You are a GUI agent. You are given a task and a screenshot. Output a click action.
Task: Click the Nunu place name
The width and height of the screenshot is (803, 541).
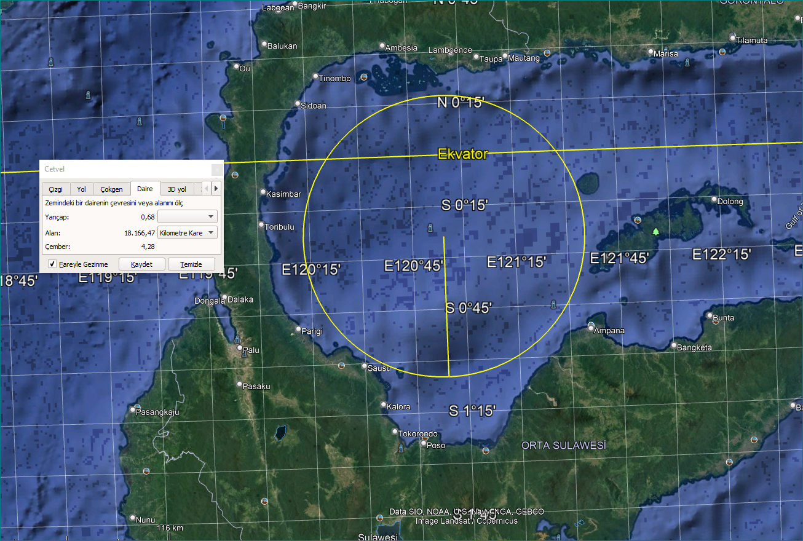(146, 519)
